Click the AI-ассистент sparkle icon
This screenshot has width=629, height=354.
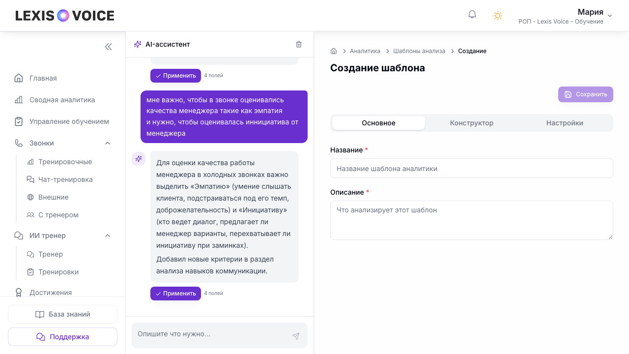[x=138, y=44]
